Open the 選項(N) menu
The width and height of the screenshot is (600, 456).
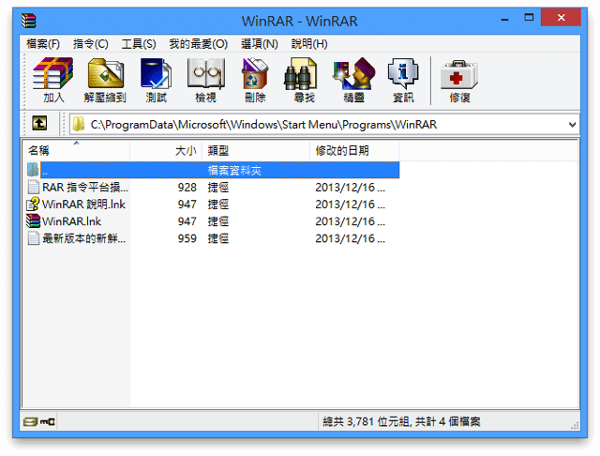coord(260,44)
